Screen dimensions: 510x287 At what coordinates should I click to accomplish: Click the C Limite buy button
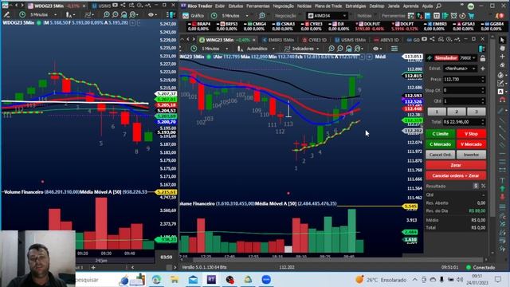[x=440, y=134]
